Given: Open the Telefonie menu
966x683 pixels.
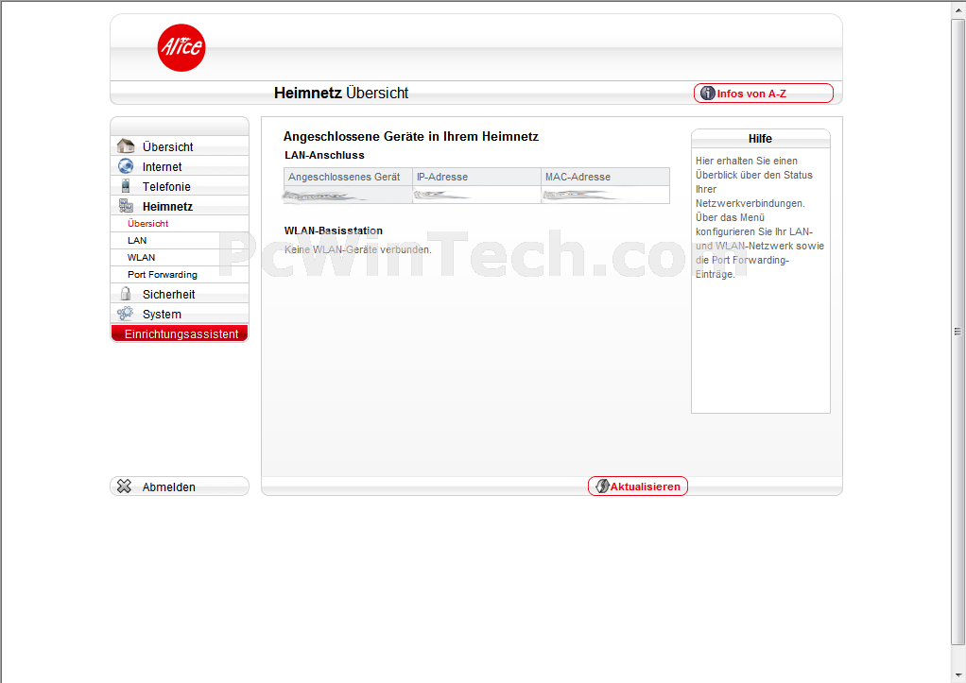Looking at the screenshot, I should point(180,186).
